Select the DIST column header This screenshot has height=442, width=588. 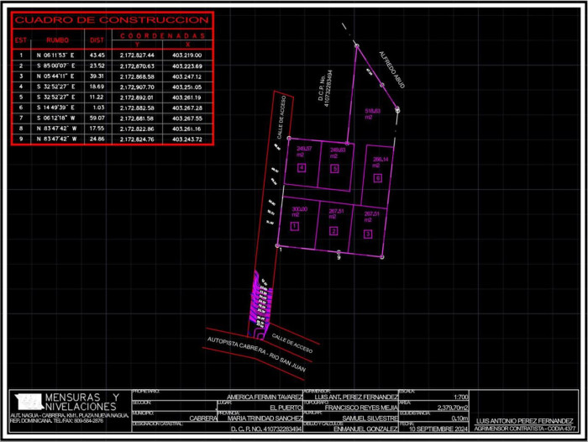tap(97, 40)
